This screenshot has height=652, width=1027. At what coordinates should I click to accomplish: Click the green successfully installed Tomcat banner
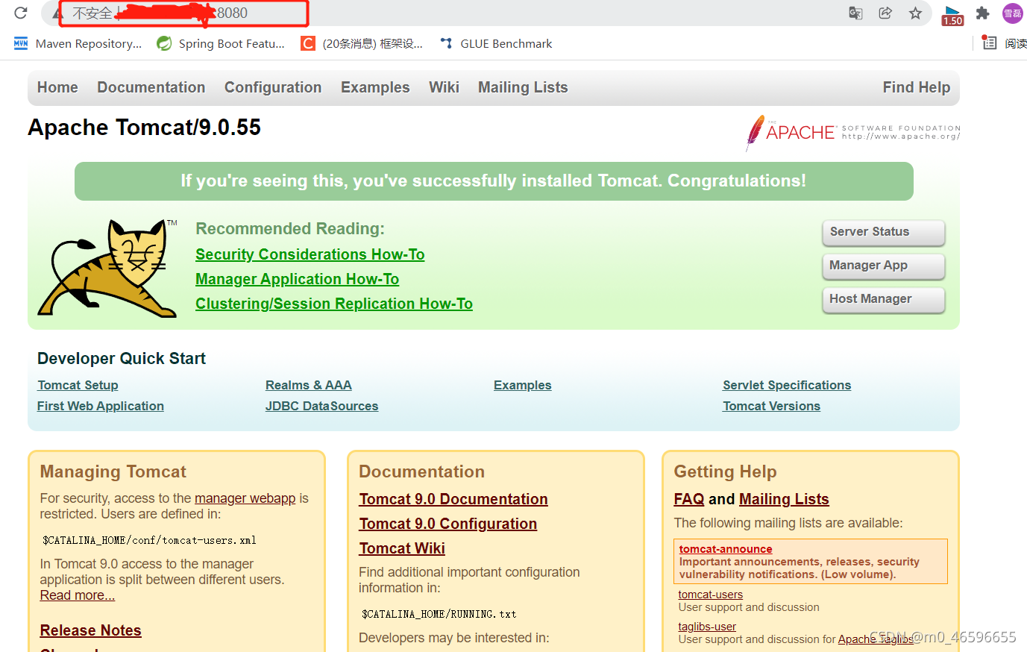pos(494,181)
